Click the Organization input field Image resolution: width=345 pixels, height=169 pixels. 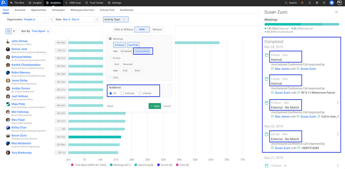click(x=26, y=20)
